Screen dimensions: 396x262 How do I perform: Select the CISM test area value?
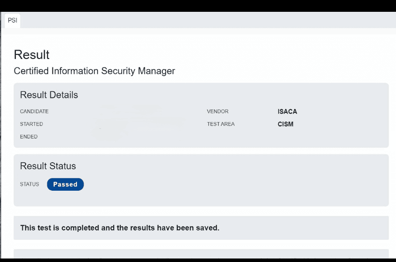pyautogui.click(x=285, y=124)
